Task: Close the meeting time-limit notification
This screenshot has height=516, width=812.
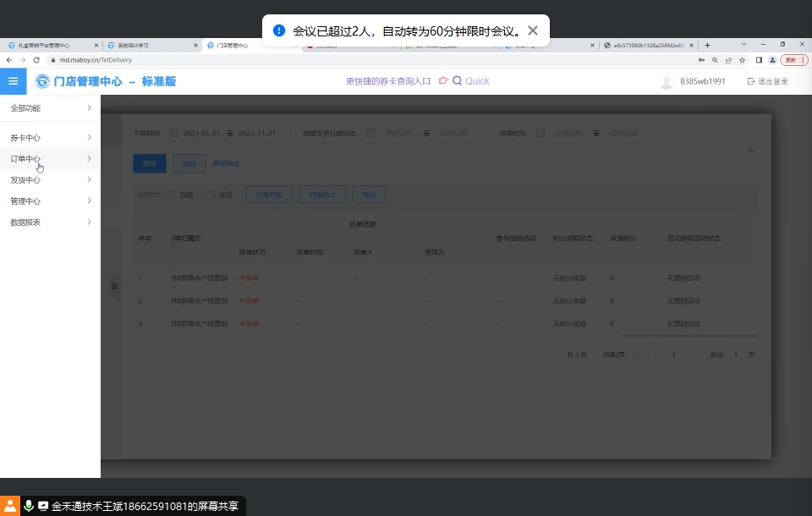Action: pyautogui.click(x=532, y=30)
